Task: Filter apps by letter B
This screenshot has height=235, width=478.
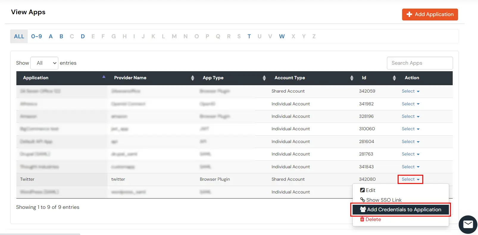Action: click(x=61, y=36)
